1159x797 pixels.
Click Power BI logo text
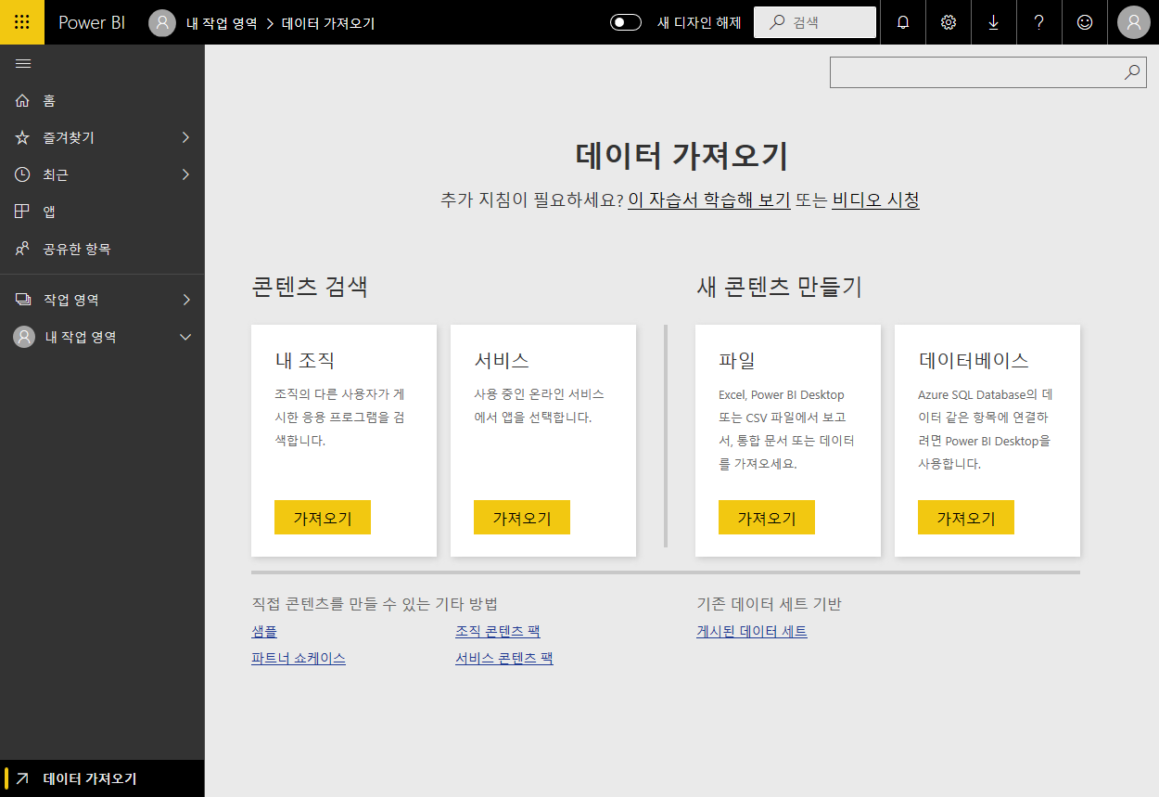[92, 22]
